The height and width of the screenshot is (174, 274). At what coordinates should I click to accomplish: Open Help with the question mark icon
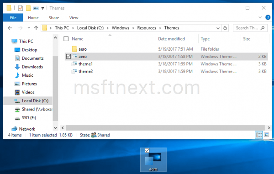click(268, 17)
